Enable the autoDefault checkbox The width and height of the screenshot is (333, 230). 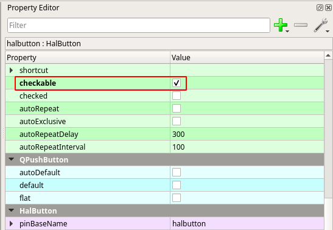(x=177, y=172)
